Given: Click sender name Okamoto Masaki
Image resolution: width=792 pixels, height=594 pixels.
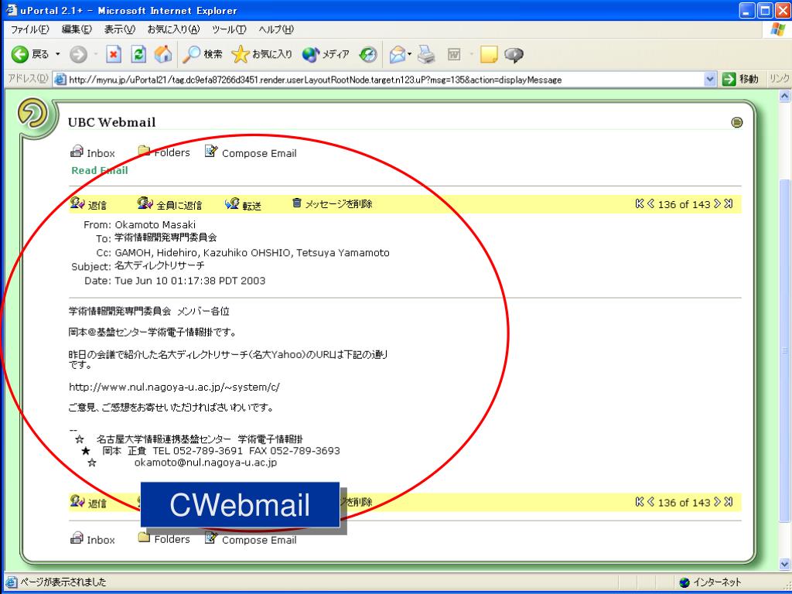Looking at the screenshot, I should click(155, 225).
